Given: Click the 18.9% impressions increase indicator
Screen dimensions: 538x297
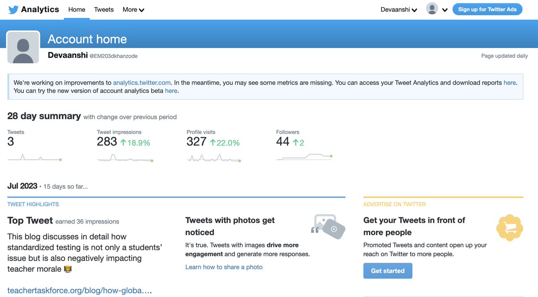Looking at the screenshot, I should pos(135,143).
